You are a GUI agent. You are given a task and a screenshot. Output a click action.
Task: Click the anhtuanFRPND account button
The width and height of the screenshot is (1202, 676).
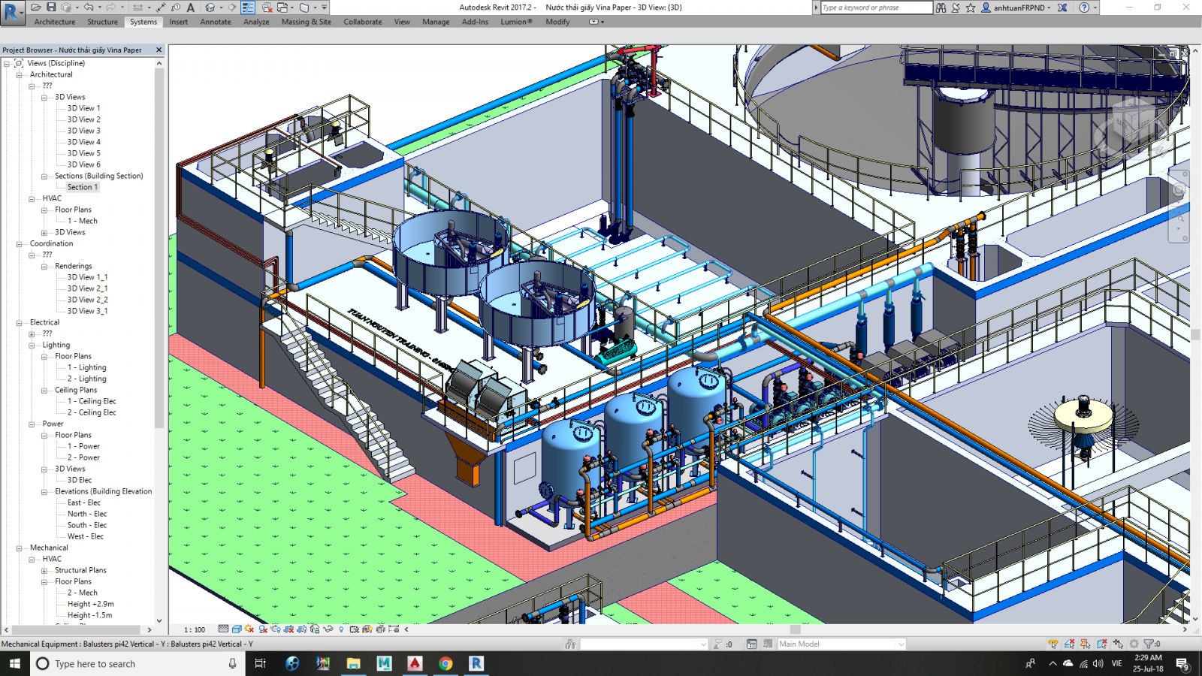coord(1018,8)
